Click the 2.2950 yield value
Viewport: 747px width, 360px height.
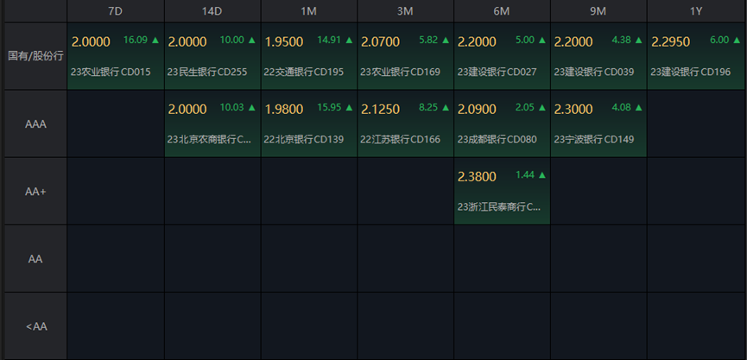pyautogui.click(x=670, y=42)
